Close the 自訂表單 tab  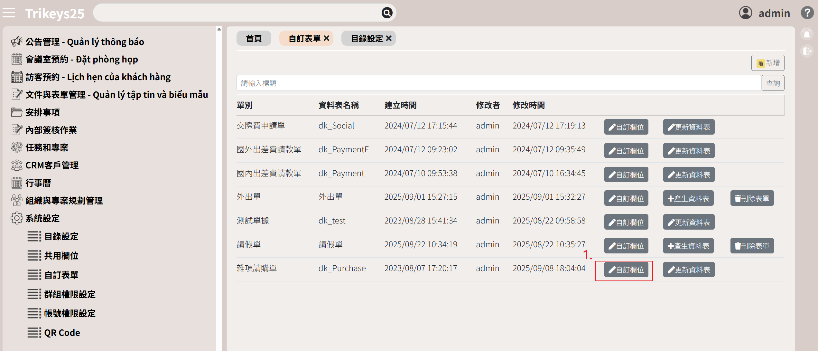[x=327, y=38]
